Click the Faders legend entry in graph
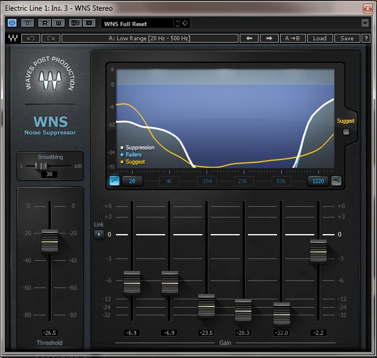 click(131, 155)
